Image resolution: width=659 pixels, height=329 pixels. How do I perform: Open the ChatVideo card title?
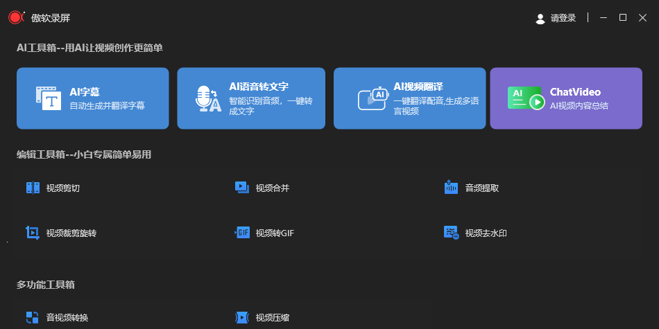pyautogui.click(x=575, y=92)
